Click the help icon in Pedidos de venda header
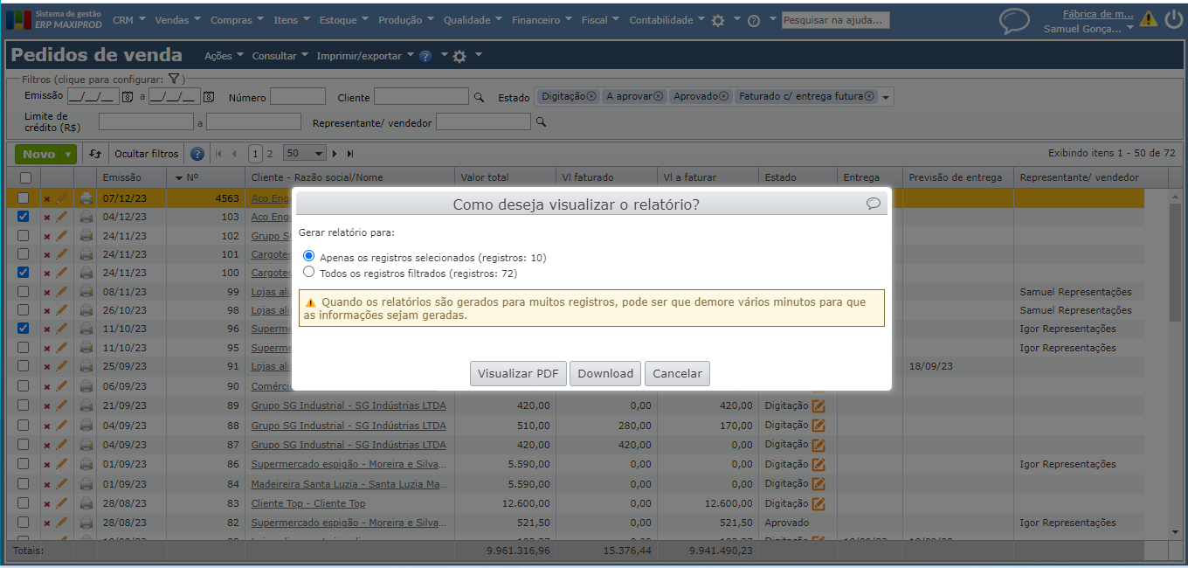This screenshot has width=1188, height=568. pos(425,56)
